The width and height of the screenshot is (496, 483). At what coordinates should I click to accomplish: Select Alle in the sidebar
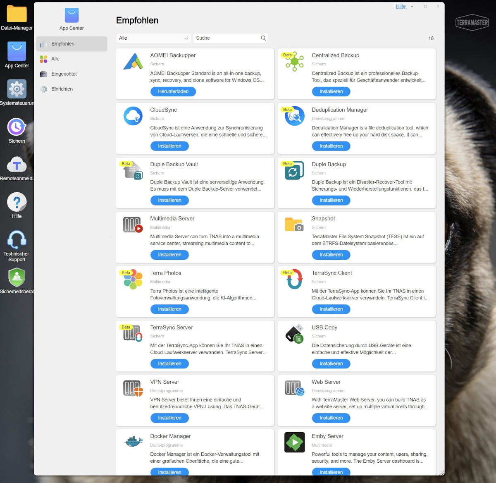(x=72, y=59)
